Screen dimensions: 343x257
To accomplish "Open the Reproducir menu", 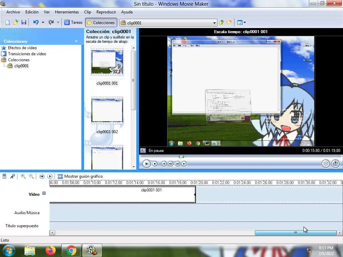I will pos(106,12).
